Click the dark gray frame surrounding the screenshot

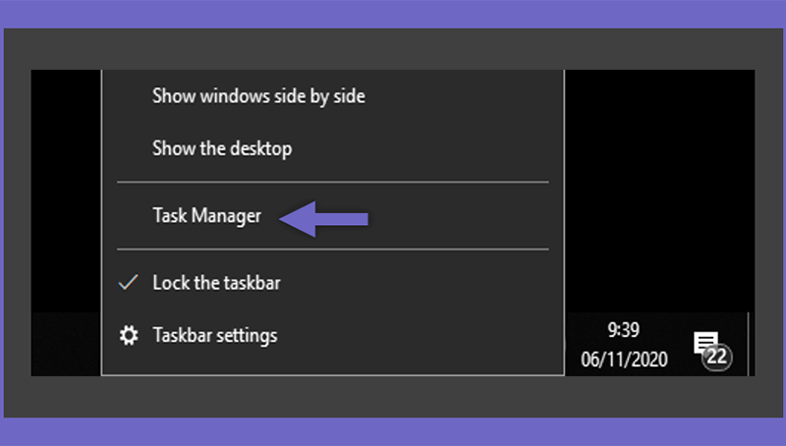pos(393,48)
